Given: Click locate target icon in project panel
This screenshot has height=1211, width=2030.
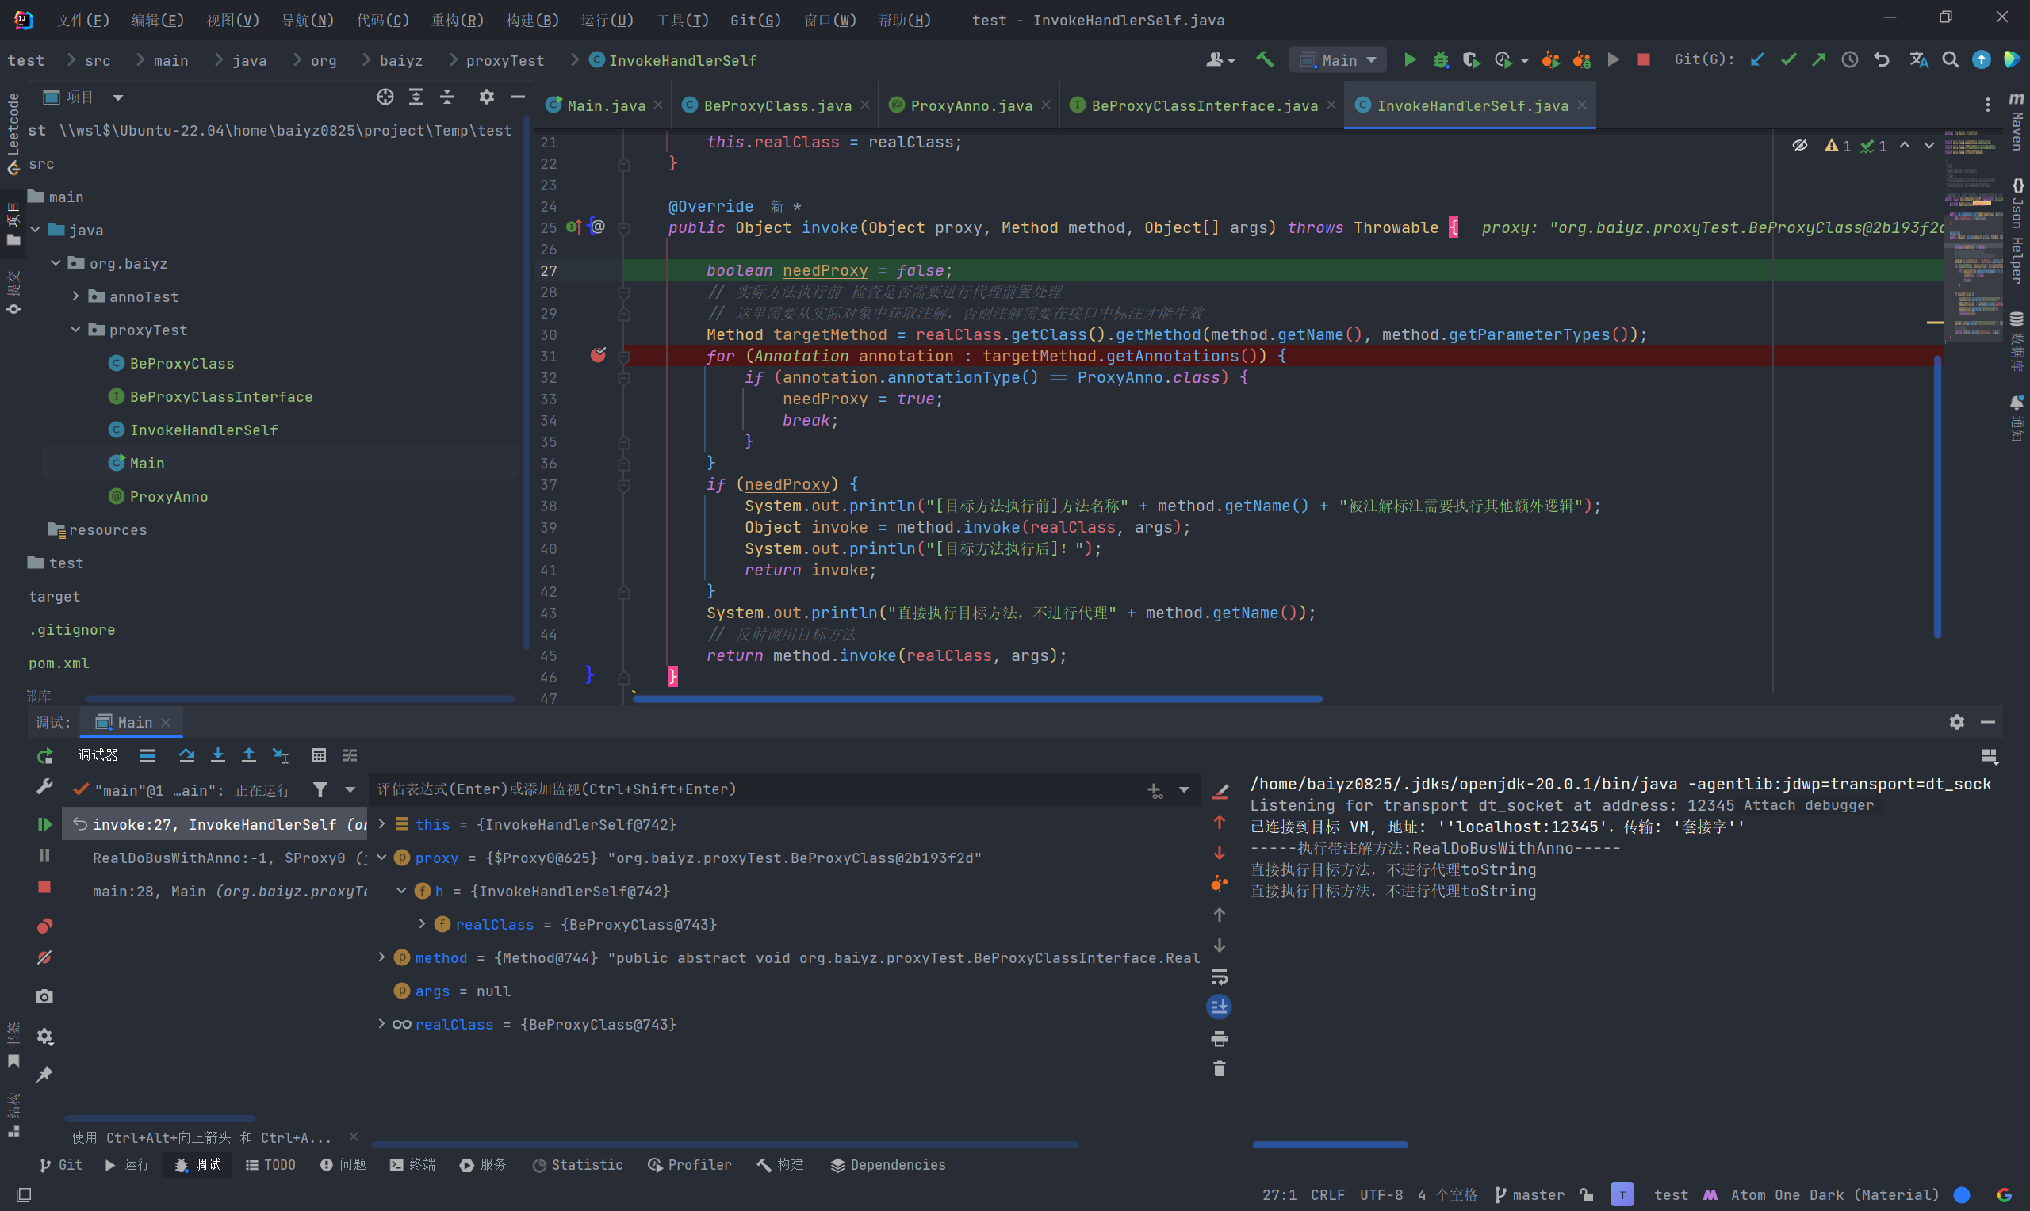Looking at the screenshot, I should (385, 97).
